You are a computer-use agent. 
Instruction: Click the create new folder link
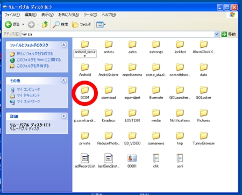tap(35, 54)
